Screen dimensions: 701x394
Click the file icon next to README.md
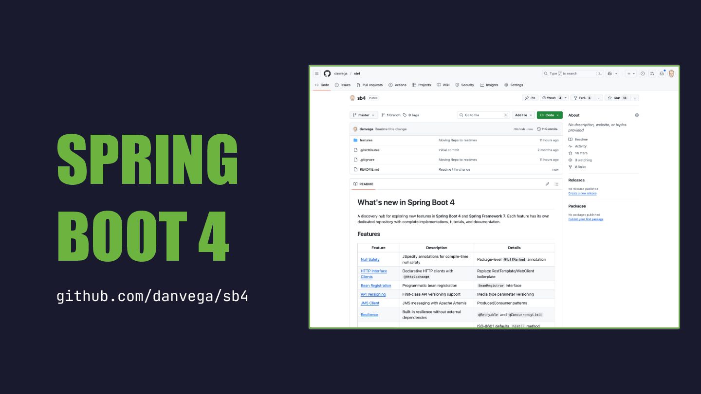(x=355, y=169)
